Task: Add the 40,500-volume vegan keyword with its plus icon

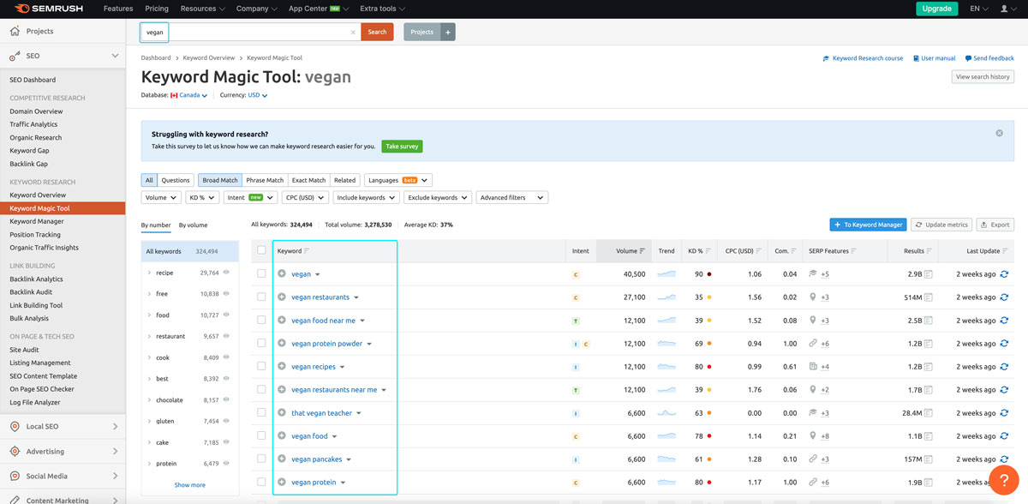Action: coord(282,274)
